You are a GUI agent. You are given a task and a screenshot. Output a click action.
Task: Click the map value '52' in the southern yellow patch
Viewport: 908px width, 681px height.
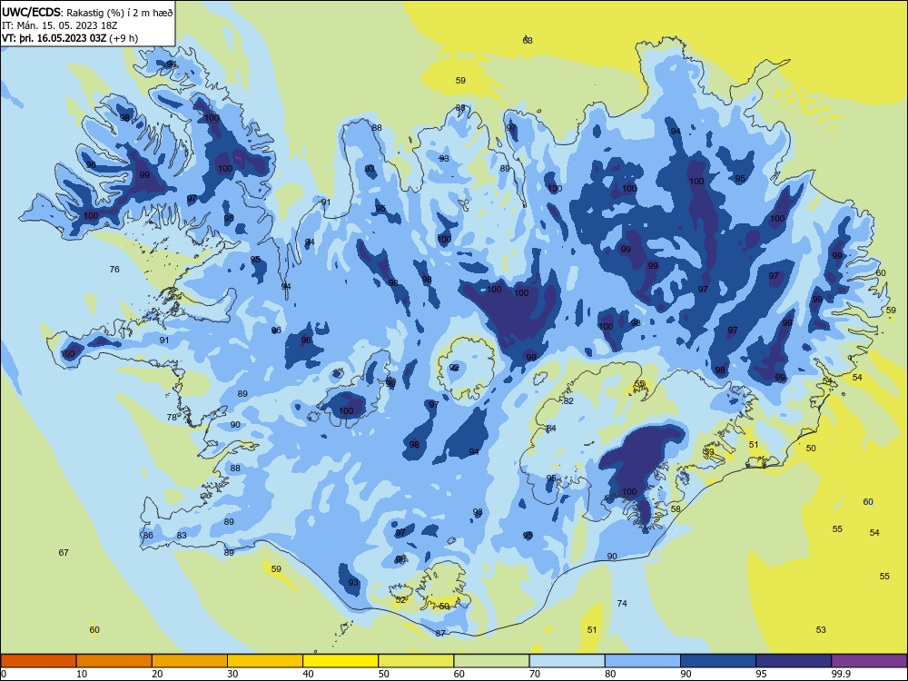click(x=400, y=600)
